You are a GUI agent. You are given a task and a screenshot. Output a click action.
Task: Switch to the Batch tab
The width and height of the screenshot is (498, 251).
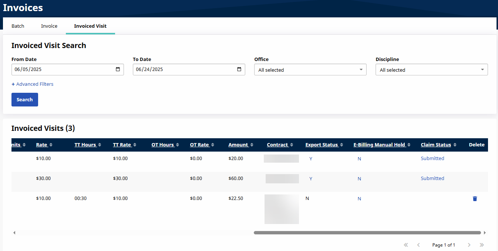18,26
